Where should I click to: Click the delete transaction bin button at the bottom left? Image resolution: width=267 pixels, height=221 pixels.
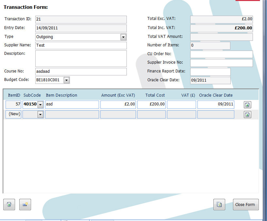click(x=9, y=204)
